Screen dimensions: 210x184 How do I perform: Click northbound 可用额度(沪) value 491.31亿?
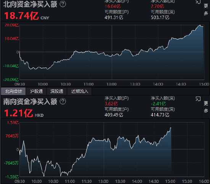click(x=114, y=18)
